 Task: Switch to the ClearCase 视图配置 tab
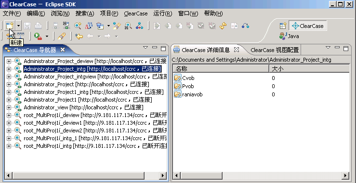275,50
